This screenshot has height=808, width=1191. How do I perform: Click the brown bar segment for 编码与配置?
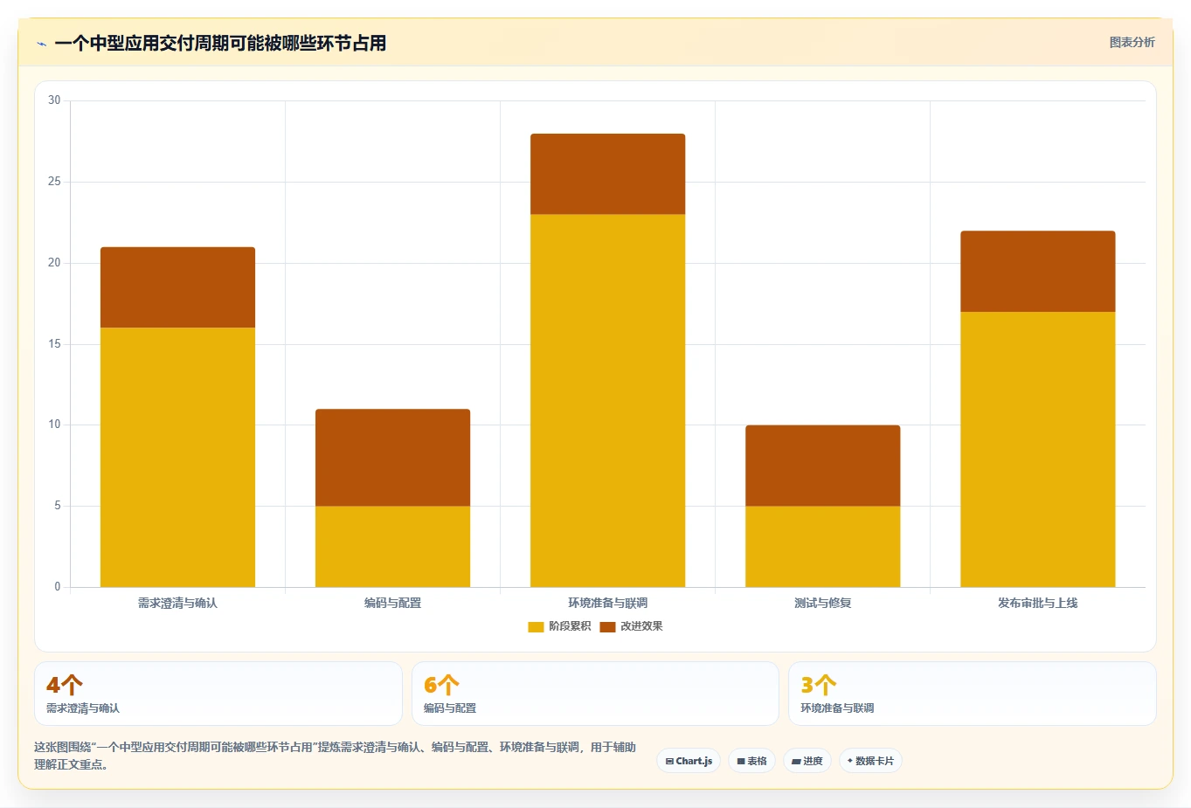(392, 458)
